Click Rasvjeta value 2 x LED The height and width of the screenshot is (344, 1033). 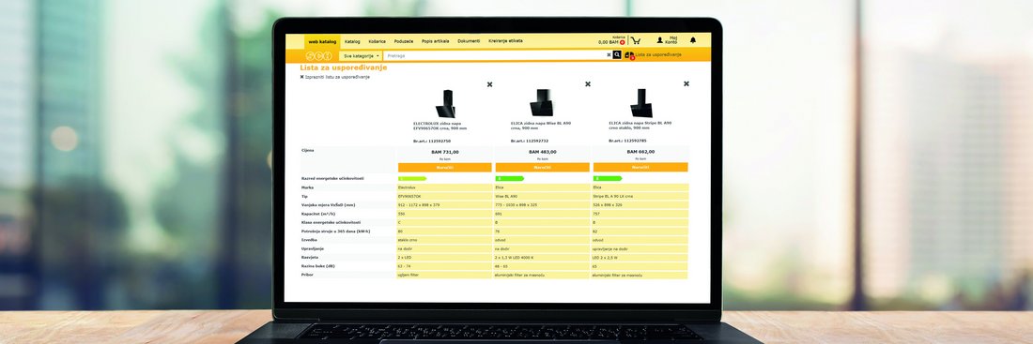click(405, 257)
